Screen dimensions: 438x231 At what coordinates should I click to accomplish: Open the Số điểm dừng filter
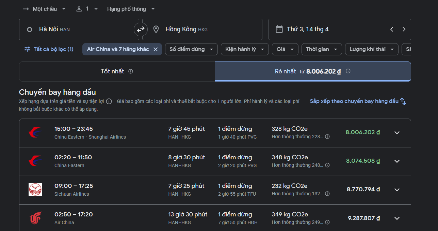coord(191,49)
